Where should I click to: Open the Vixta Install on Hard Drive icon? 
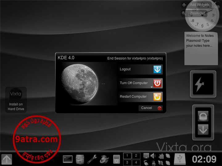(x=16, y=100)
